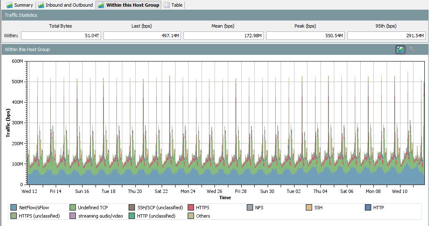Image resolution: width=429 pixels, height=226 pixels.
Task: Open the Table tab
Action: 173,5
